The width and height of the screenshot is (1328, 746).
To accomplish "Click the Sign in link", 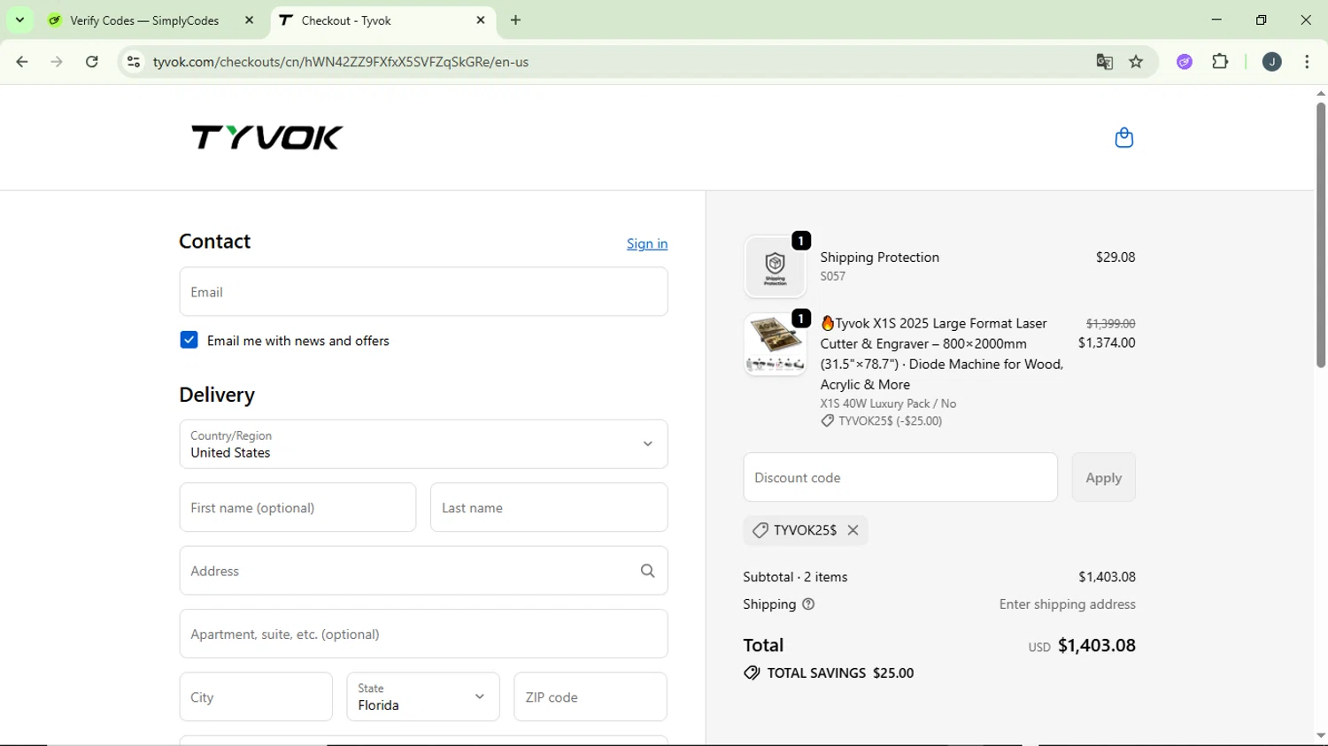I will [x=647, y=244].
